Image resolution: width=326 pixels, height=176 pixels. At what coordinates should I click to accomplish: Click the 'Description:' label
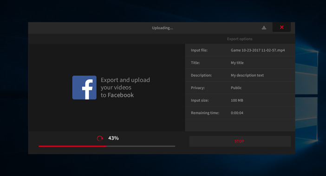tap(201, 75)
